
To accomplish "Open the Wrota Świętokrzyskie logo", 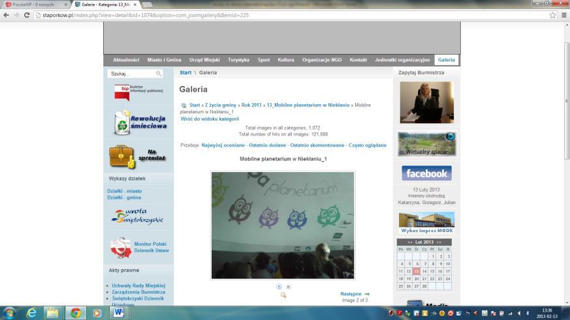I will click(x=137, y=216).
